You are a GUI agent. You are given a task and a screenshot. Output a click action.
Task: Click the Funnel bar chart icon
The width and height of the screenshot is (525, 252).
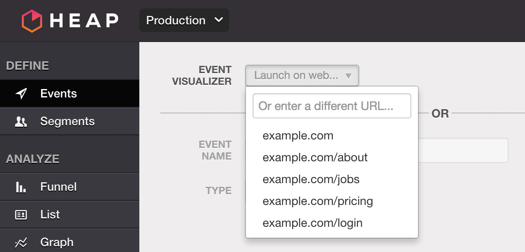(x=21, y=187)
